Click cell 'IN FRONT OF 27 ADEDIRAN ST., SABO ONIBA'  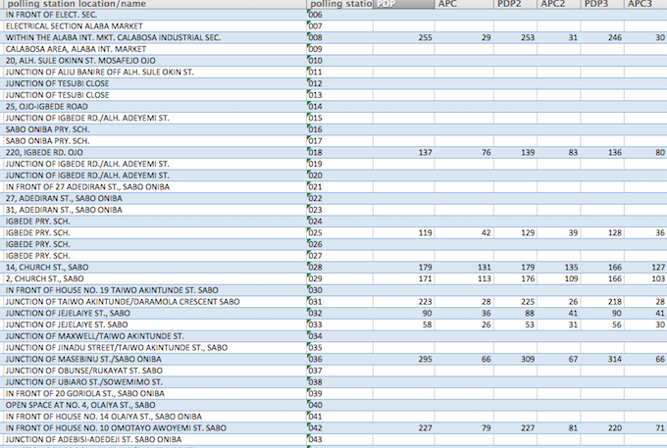coord(153,186)
